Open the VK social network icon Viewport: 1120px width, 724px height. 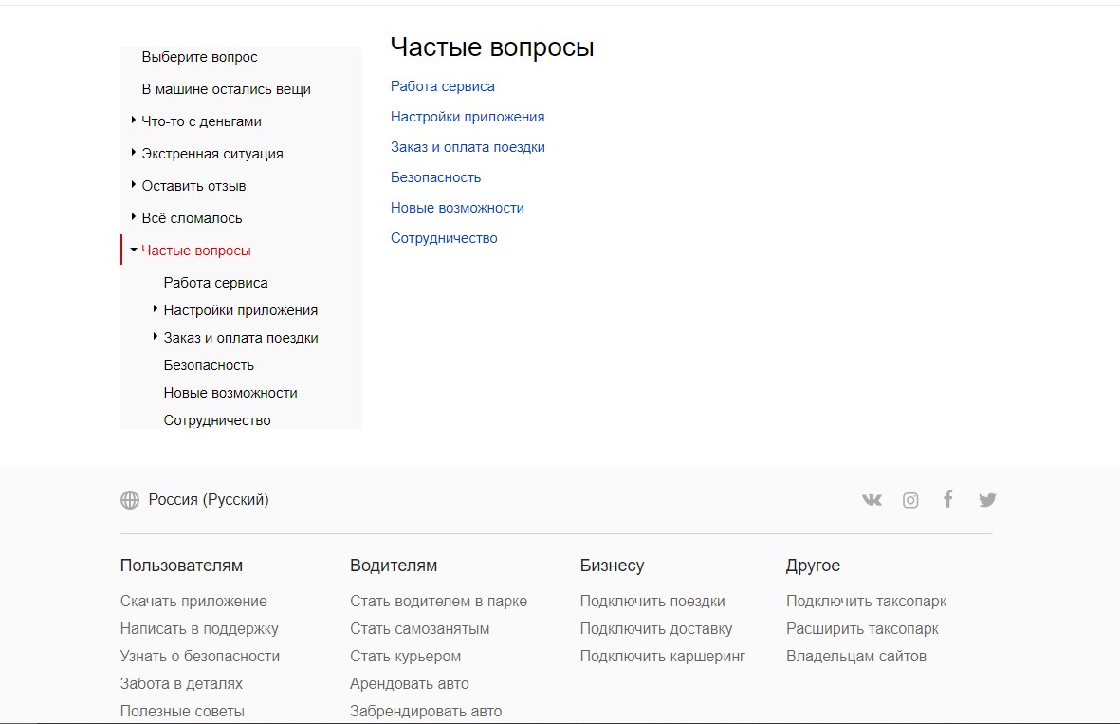[x=872, y=500]
